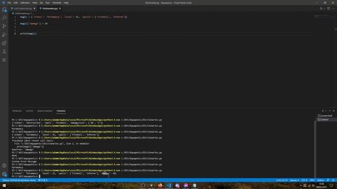Select the Terminal panel tab
The height and width of the screenshot is (189, 337).
coord(61,111)
